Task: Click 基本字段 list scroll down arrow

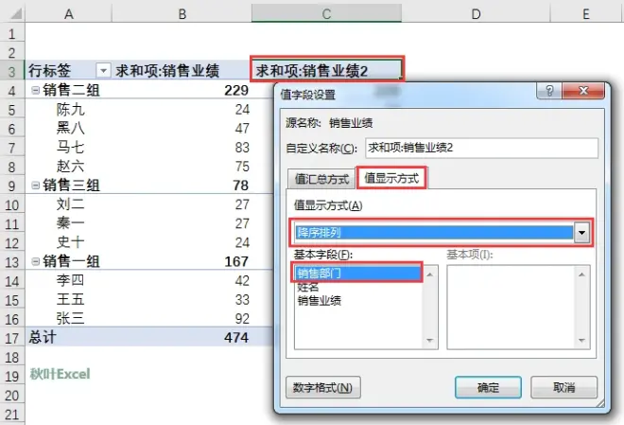Action: [430, 340]
